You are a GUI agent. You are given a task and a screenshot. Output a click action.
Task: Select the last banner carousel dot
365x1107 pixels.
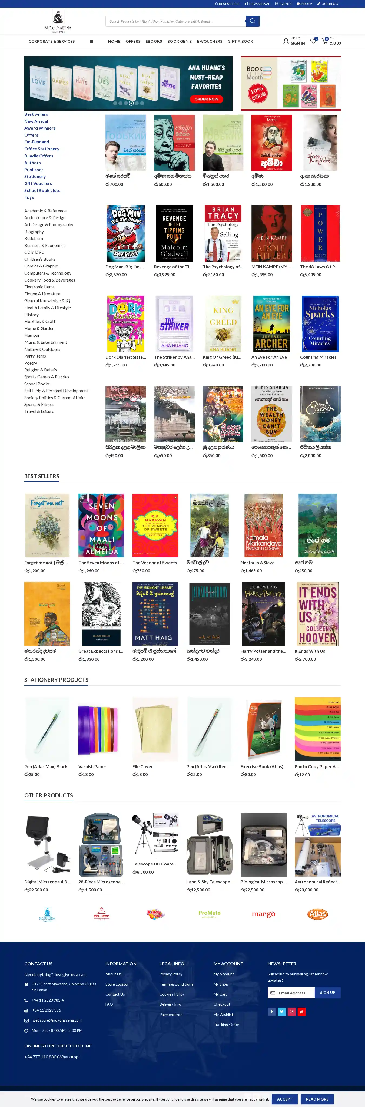(x=142, y=103)
